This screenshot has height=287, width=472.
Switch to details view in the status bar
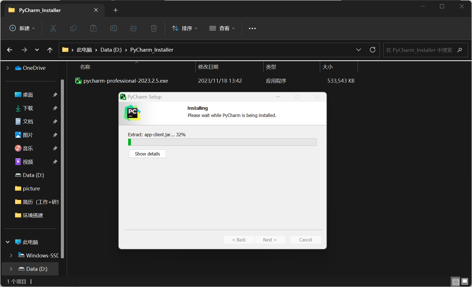455,281
